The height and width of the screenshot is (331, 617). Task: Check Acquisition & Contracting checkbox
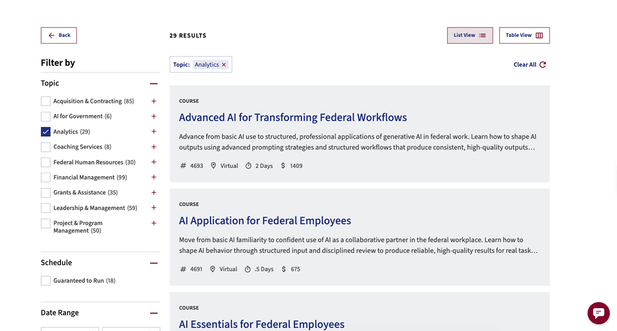coord(46,101)
